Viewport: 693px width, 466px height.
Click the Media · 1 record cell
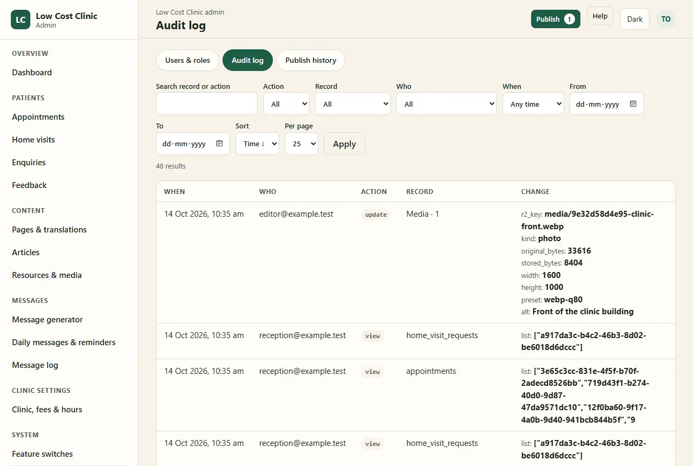[x=423, y=214]
